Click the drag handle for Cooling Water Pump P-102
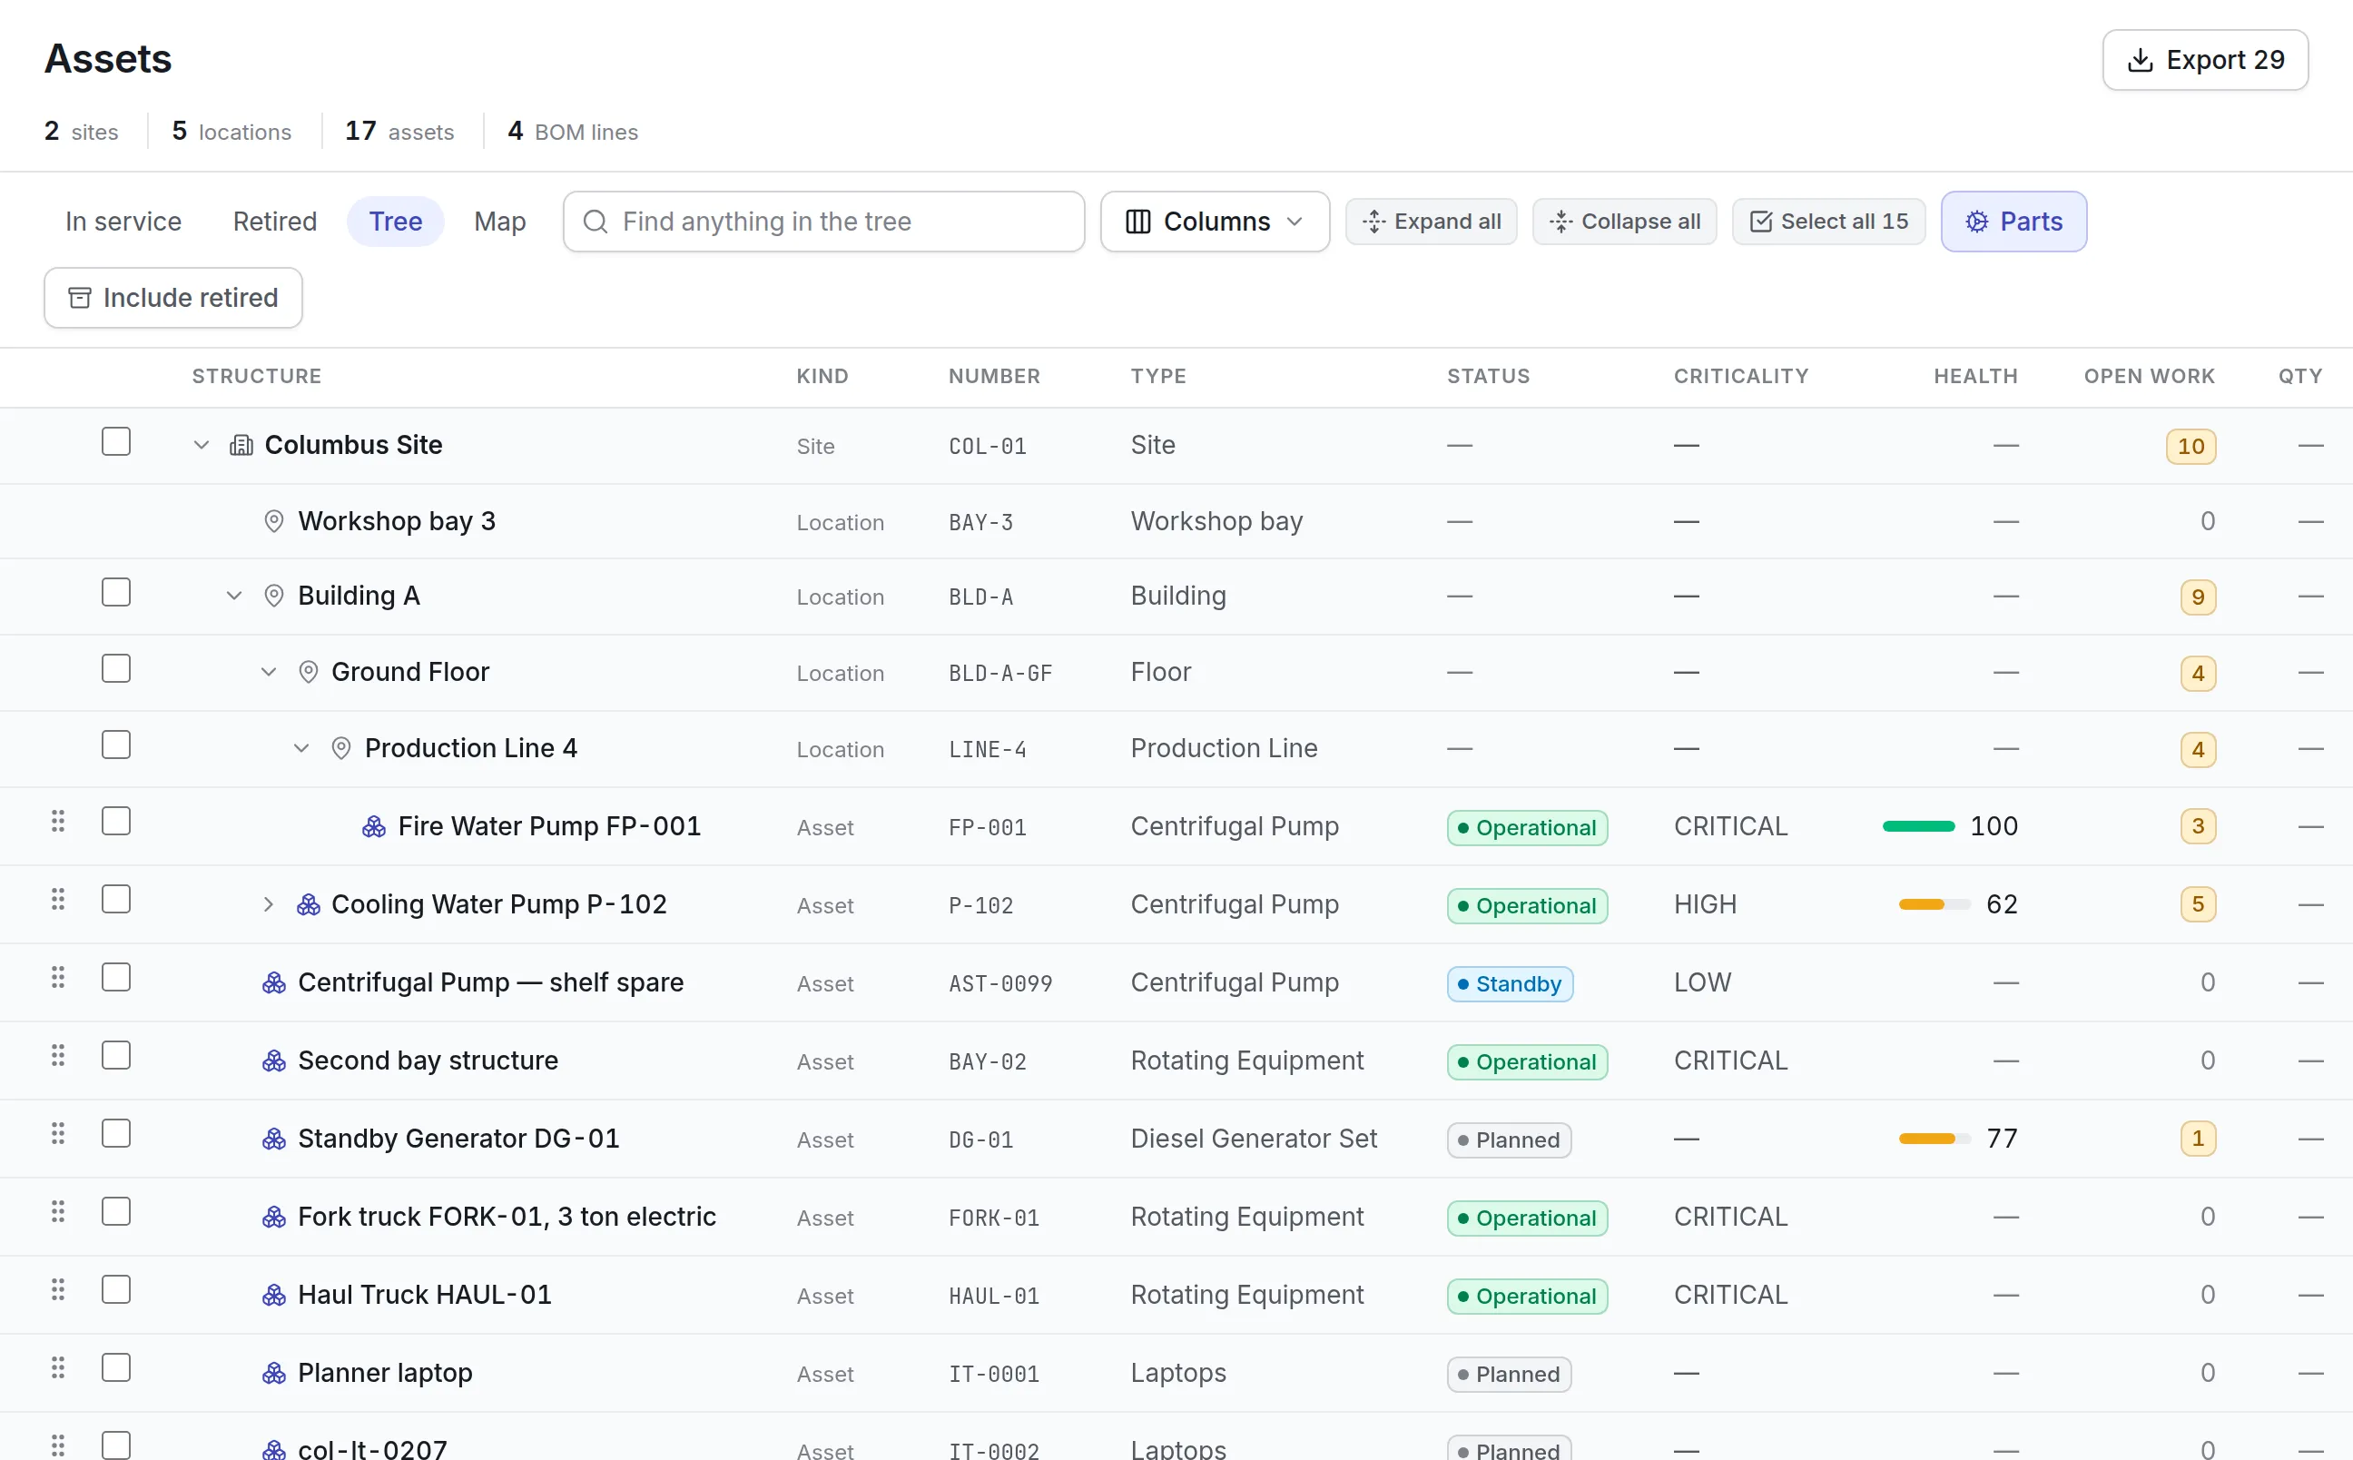This screenshot has height=1460, width=2353. click(58, 899)
